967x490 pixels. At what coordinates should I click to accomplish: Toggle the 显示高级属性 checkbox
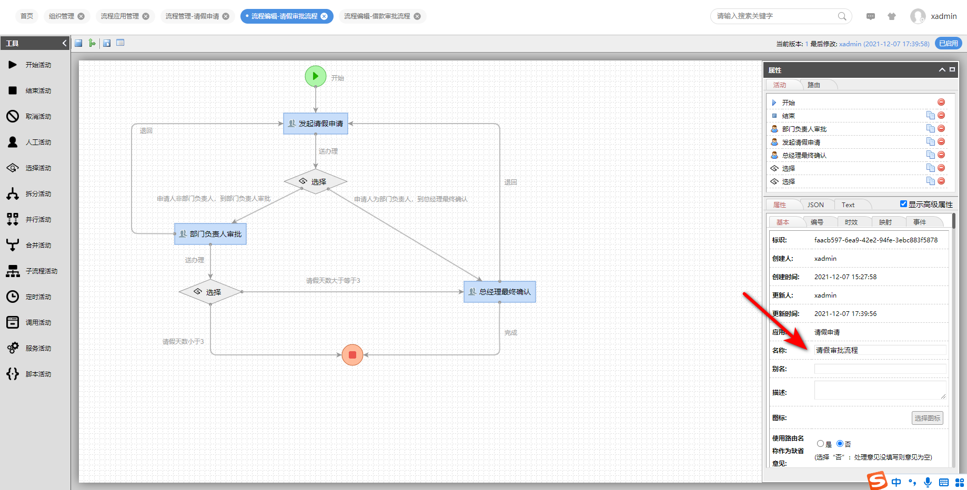click(903, 204)
